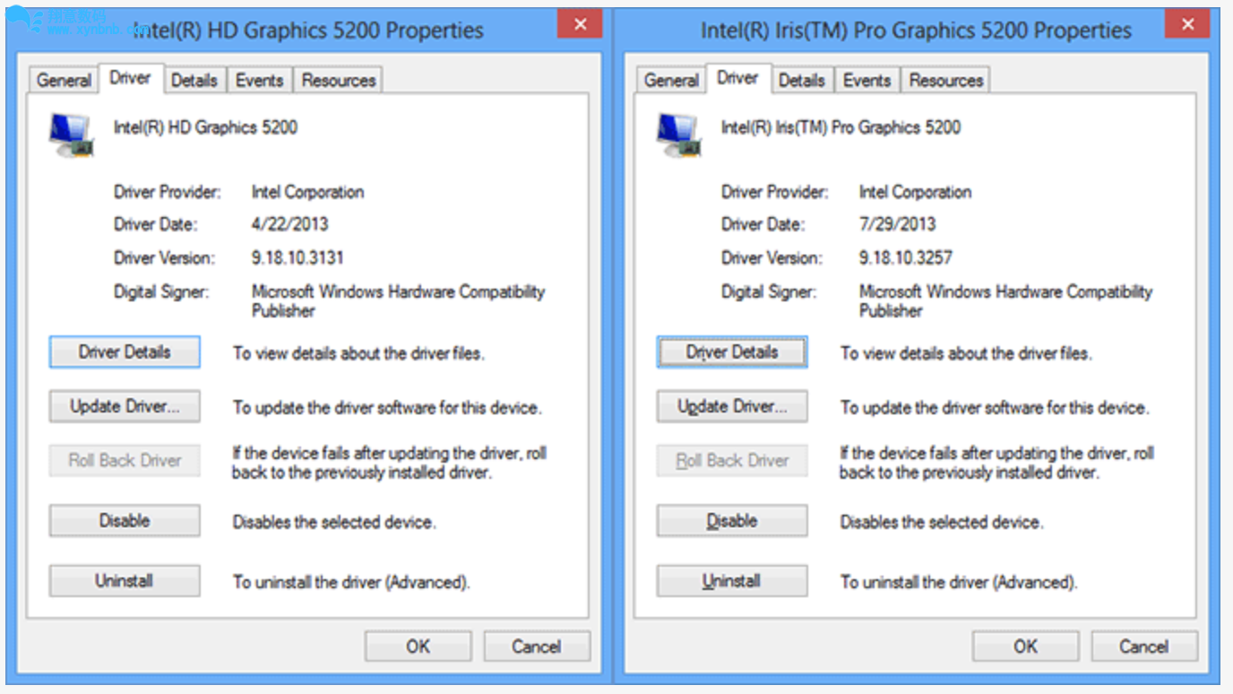Click Roll Back Driver in Iris Pro window
Viewport: 1233px width, 694px height.
[x=732, y=460]
